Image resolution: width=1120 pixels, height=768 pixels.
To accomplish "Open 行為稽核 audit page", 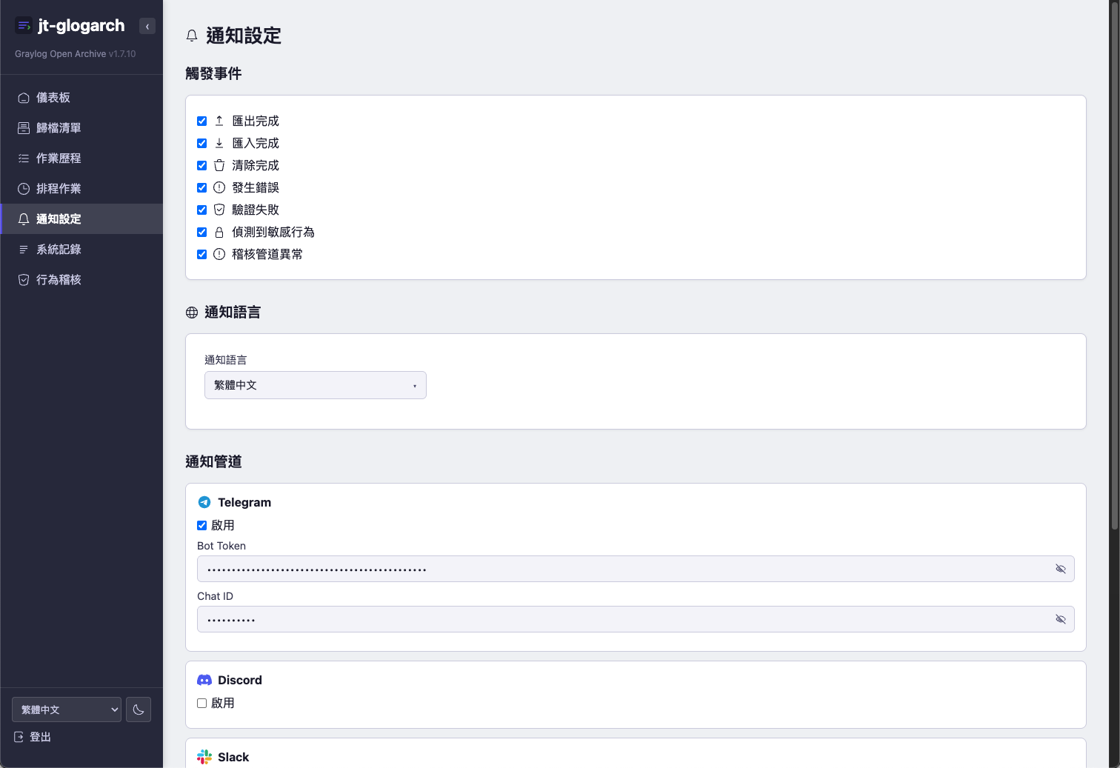I will [x=81, y=280].
